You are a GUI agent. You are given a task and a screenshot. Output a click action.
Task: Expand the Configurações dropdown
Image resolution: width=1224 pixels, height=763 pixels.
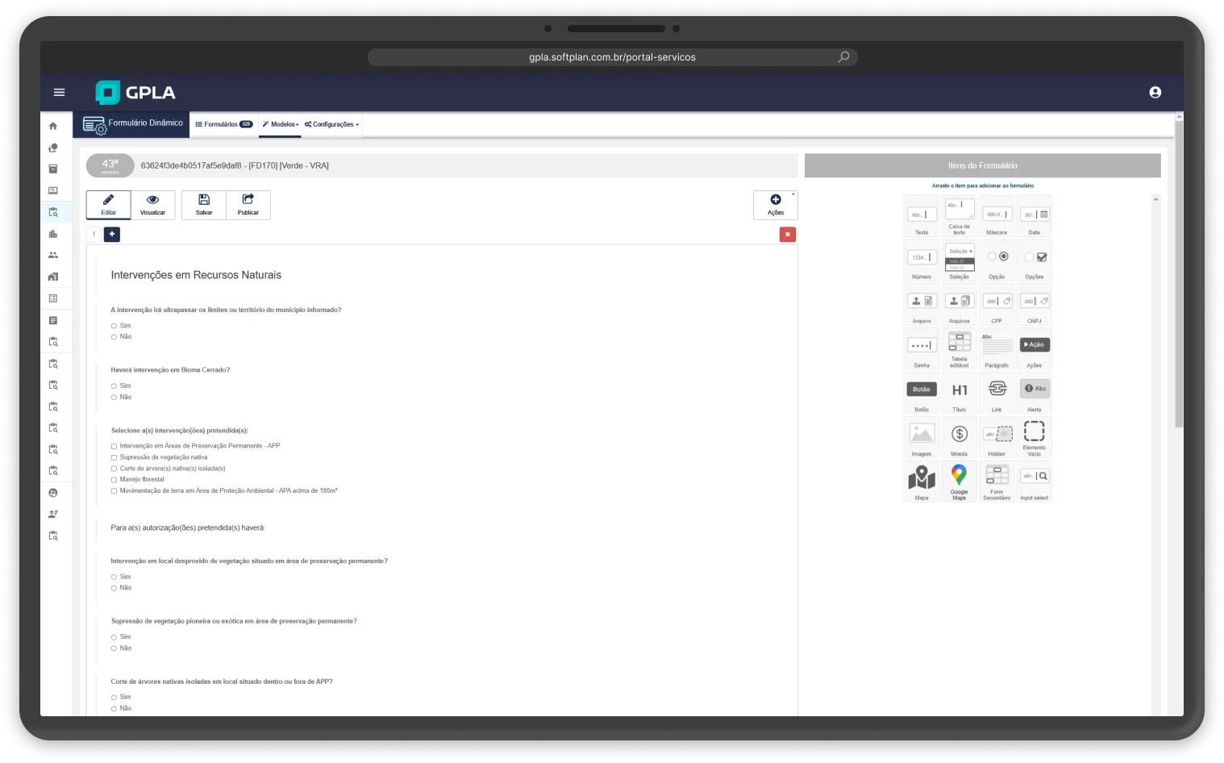(332, 124)
